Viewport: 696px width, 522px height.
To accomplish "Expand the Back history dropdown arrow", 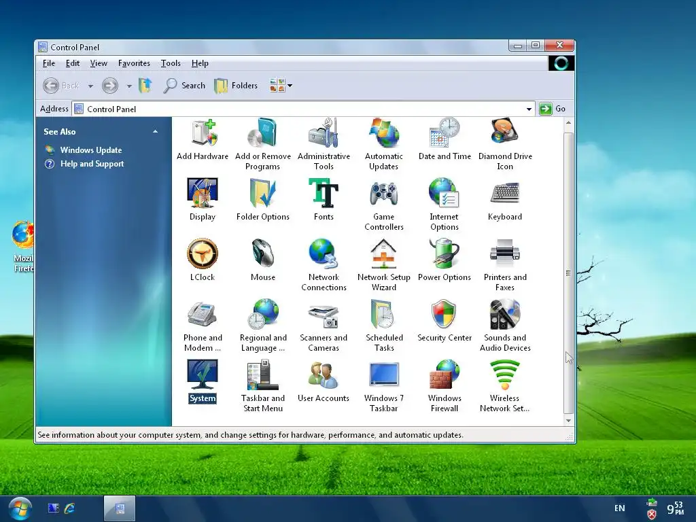I will (x=90, y=86).
